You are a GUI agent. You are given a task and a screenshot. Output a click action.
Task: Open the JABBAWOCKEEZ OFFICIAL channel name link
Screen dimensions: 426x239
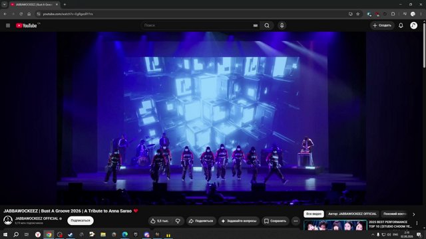37,218
